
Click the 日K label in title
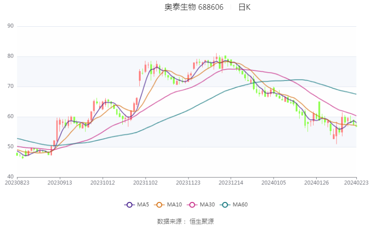click(x=245, y=7)
